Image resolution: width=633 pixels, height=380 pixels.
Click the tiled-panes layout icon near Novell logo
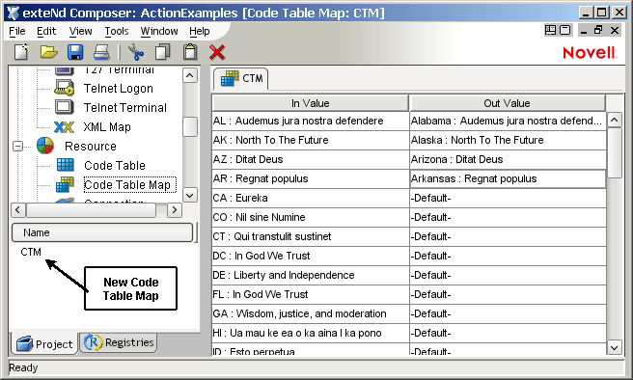pyautogui.click(x=550, y=30)
